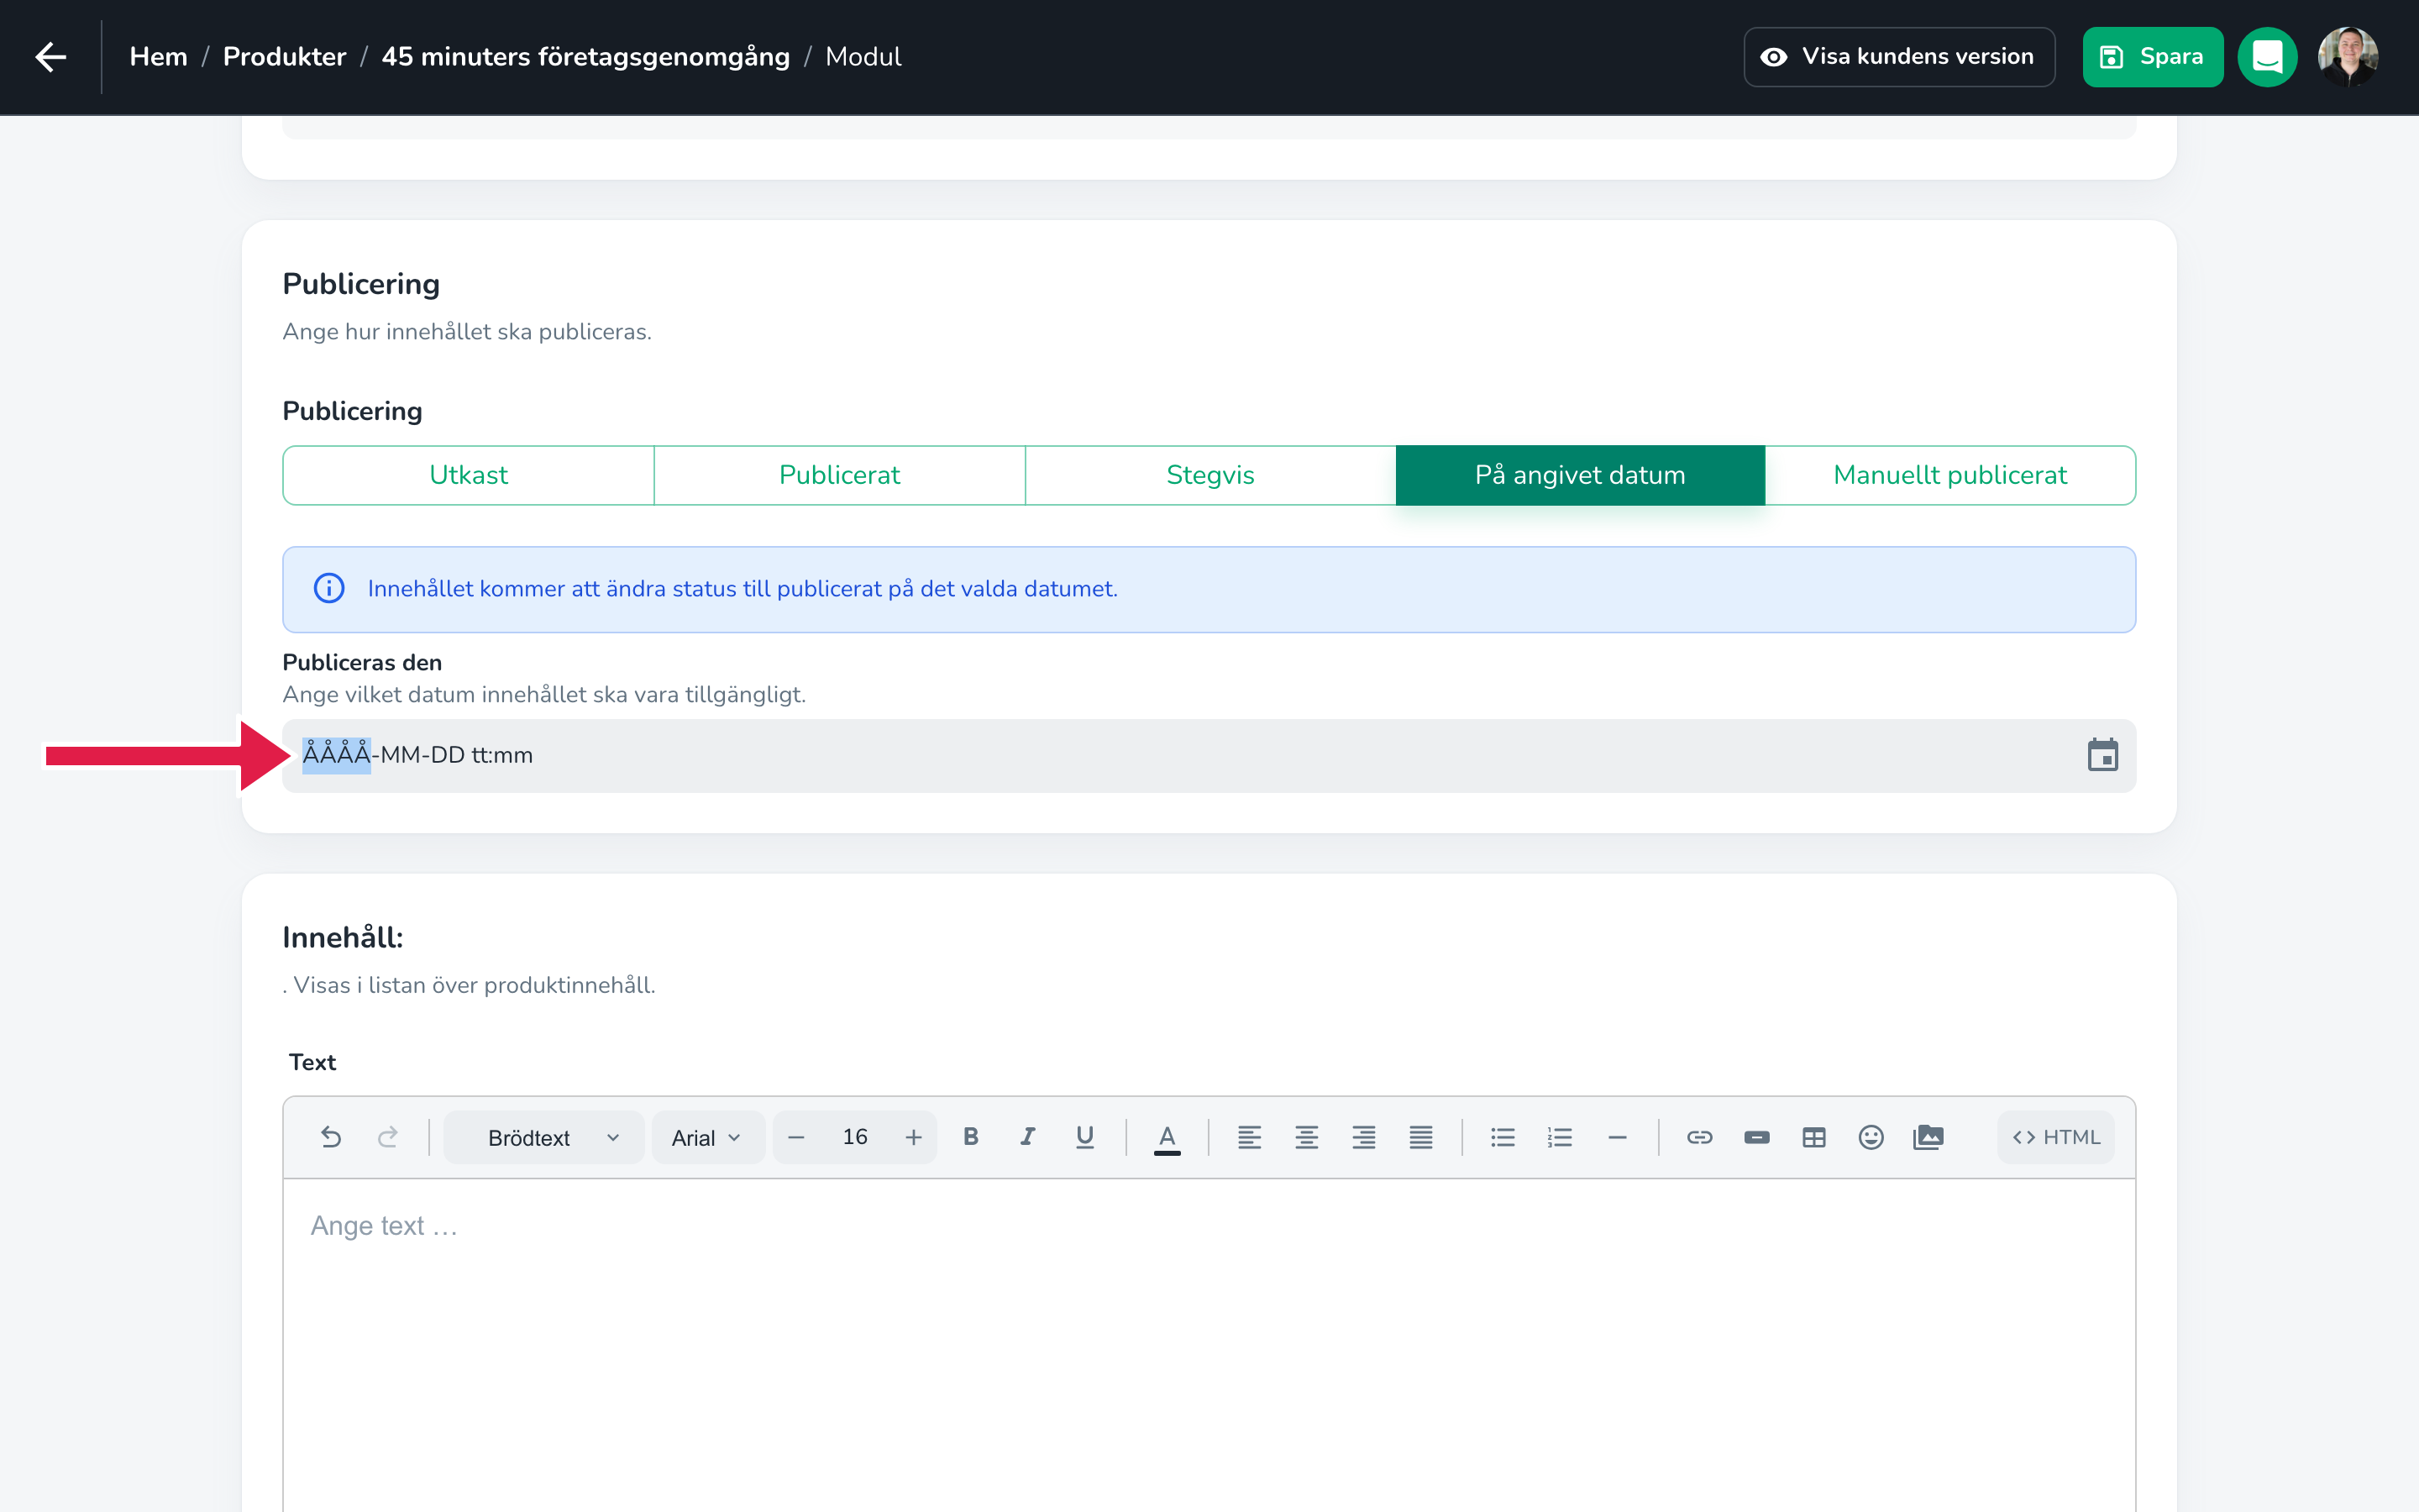Image resolution: width=2419 pixels, height=1512 pixels.
Task: Insert a button element
Action: [x=1756, y=1137]
